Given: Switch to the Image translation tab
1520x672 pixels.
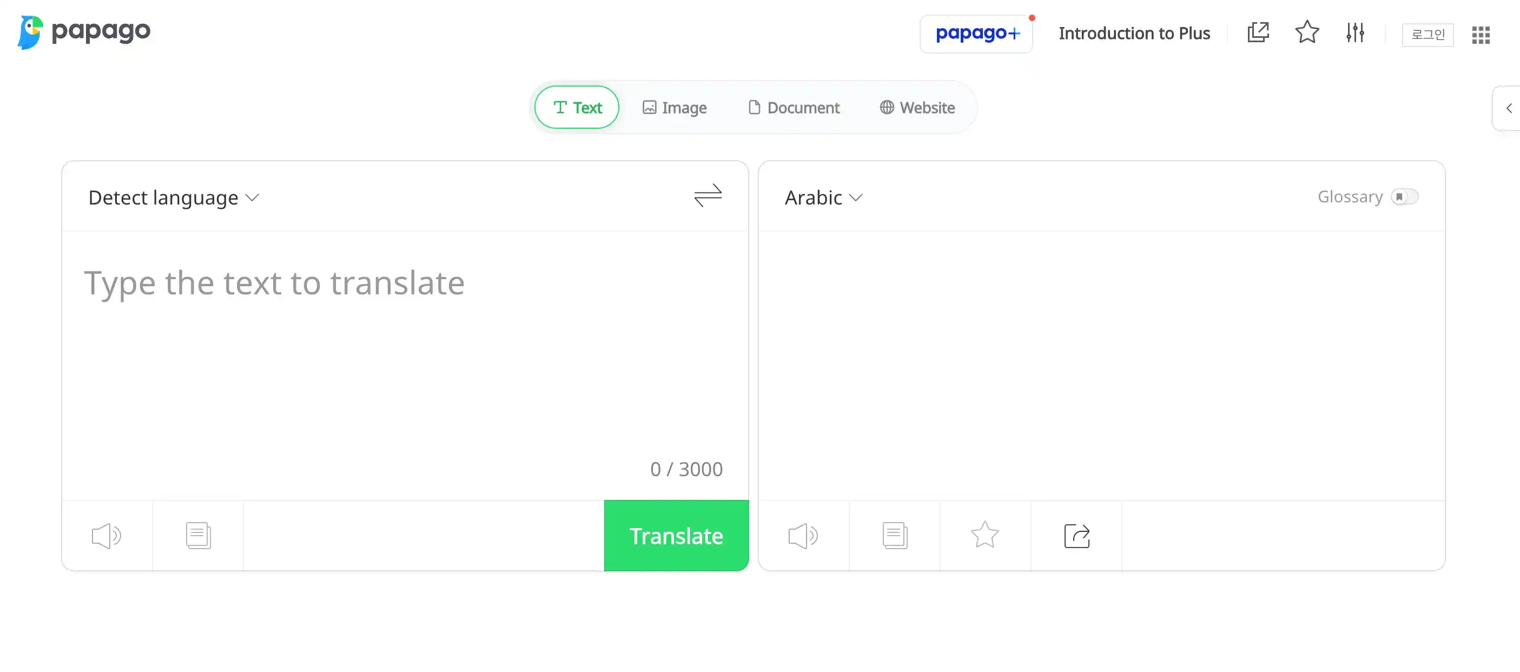Looking at the screenshot, I should [675, 107].
